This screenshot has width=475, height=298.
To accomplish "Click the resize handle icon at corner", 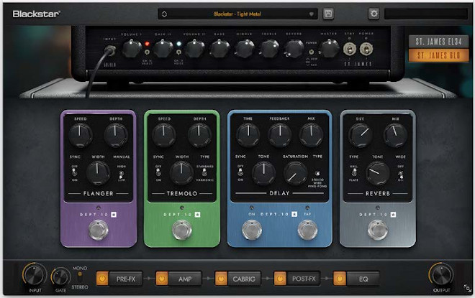I will (x=467, y=289).
